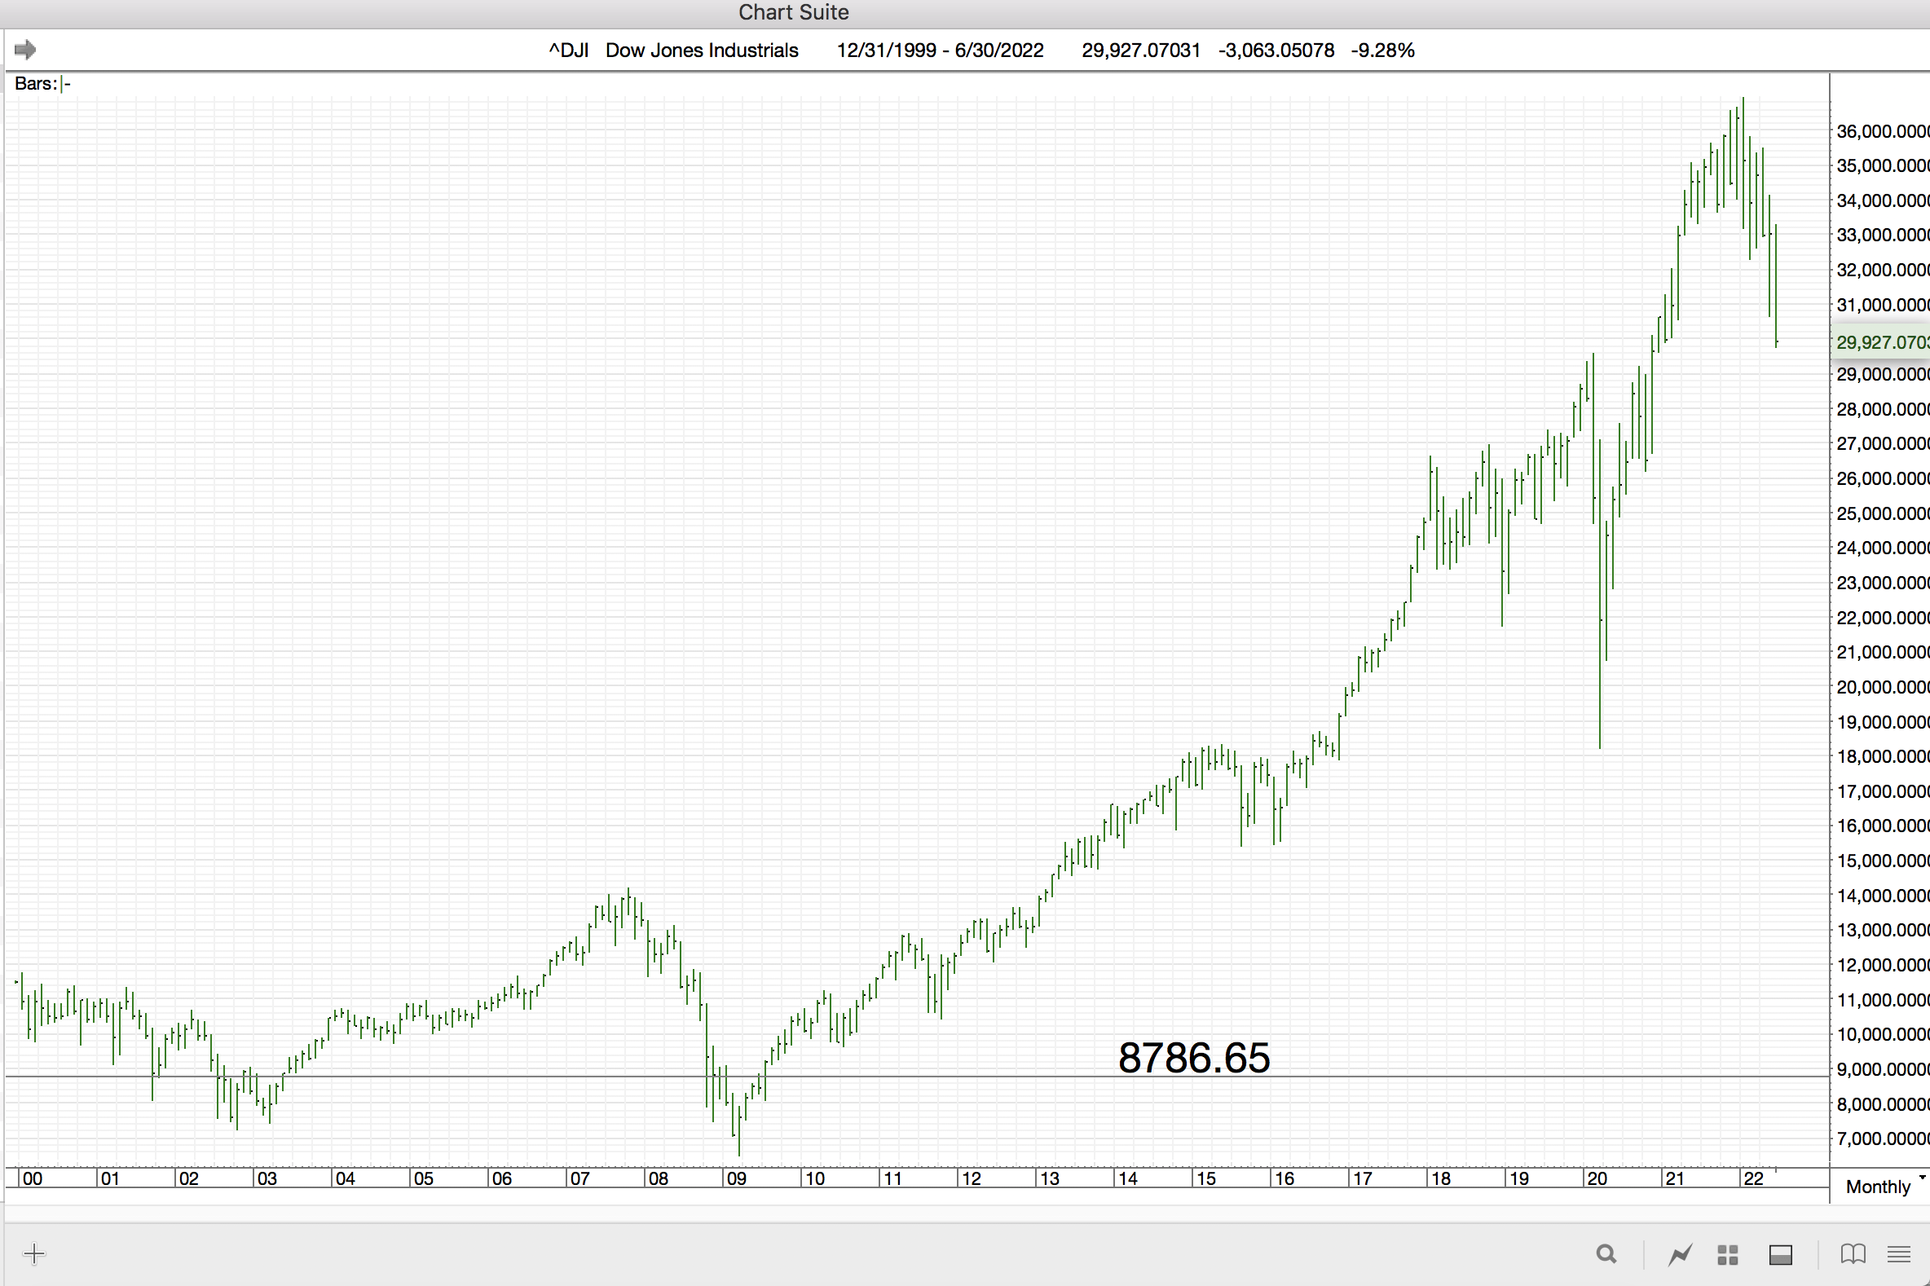Open the magnifying glass search tool

click(x=1606, y=1254)
